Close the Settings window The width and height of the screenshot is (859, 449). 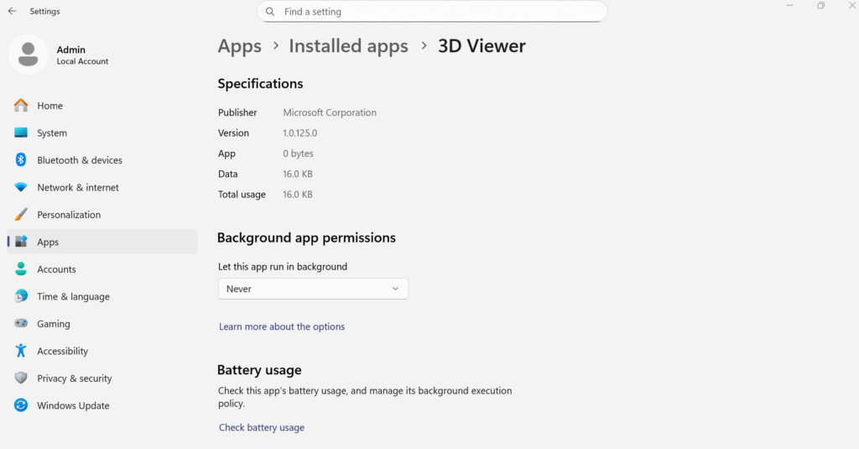852,6
